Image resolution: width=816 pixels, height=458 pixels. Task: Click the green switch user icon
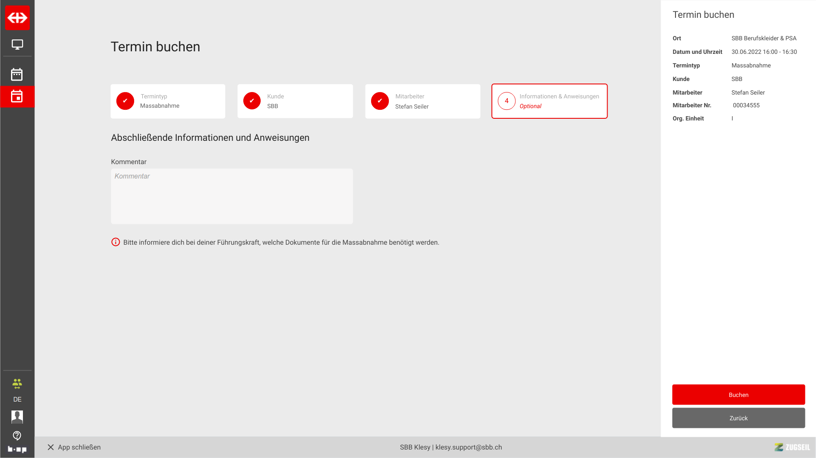pos(17,384)
